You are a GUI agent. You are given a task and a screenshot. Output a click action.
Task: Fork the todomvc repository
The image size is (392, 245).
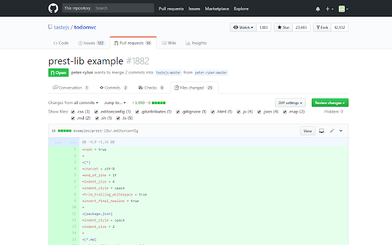pos(322,27)
